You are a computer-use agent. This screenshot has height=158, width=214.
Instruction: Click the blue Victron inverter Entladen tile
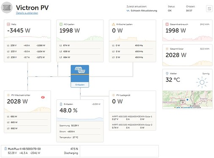[x=80, y=76]
